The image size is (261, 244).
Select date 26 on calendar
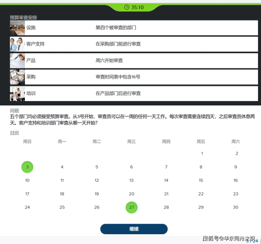point(97,207)
